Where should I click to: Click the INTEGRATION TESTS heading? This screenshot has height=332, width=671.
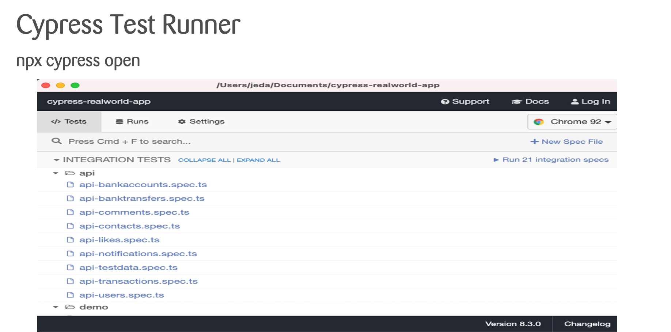point(117,160)
